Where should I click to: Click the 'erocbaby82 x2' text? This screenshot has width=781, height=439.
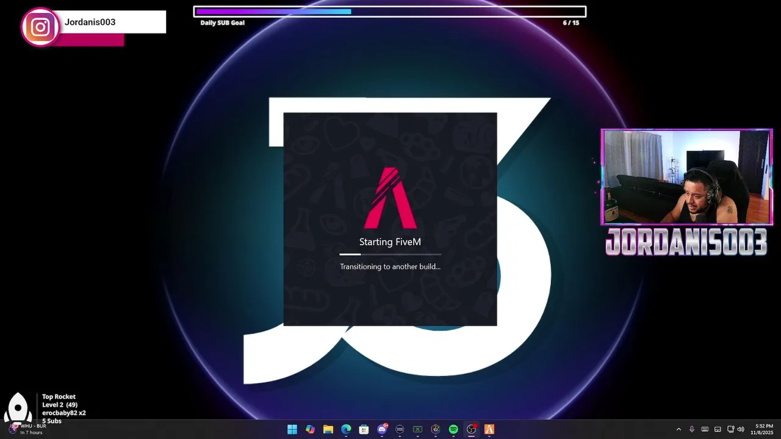63,413
